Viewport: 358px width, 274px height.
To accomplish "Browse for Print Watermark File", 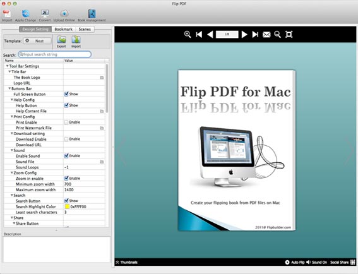I will [x=102, y=128].
